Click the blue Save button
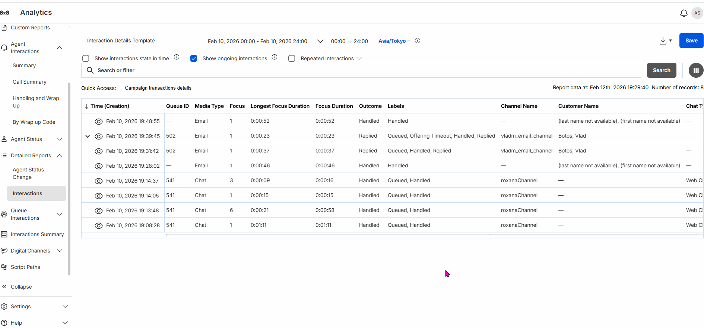704x328 pixels. pos(691,41)
